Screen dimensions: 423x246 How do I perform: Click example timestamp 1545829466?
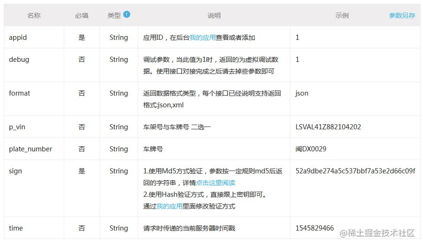click(314, 228)
